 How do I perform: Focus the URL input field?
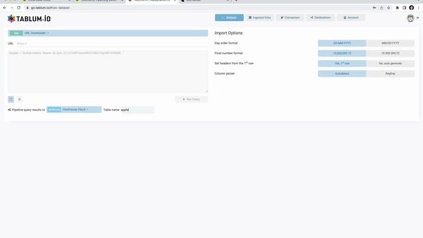pyautogui.click(x=112, y=44)
